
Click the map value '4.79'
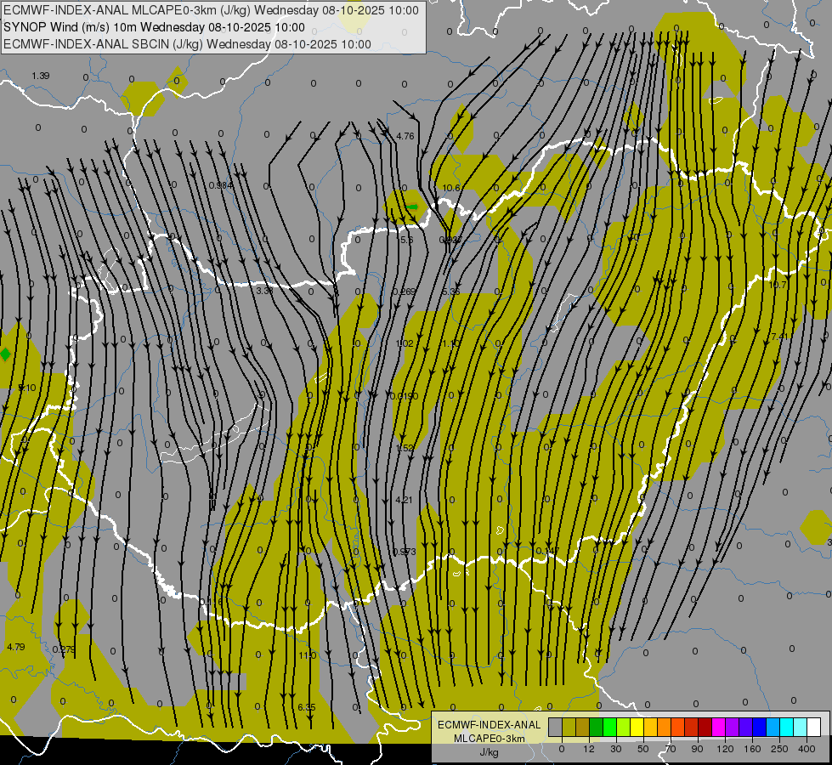point(16,647)
